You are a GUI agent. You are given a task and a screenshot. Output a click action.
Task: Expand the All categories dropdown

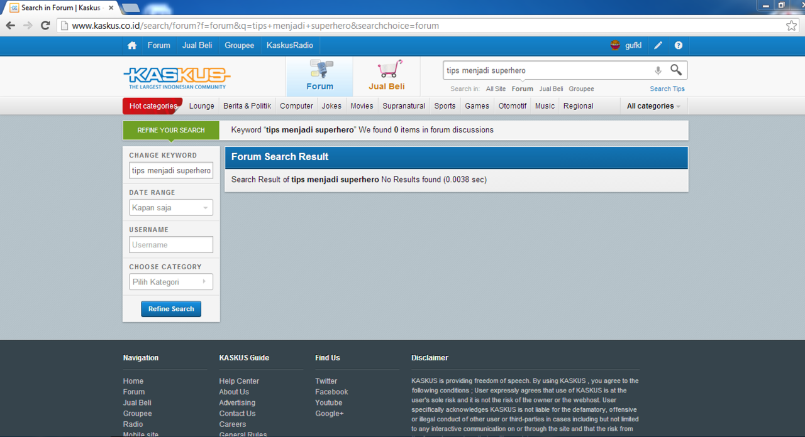[x=653, y=106]
